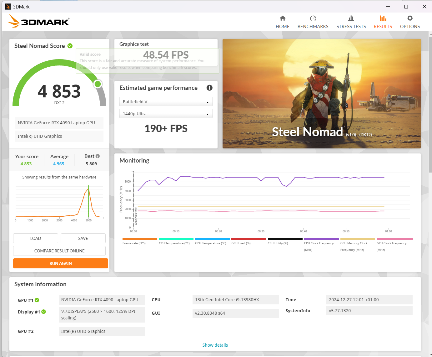
Task: Click the CPU value 13th Gen Intel Core i9-13980HX
Action: [x=236, y=300]
